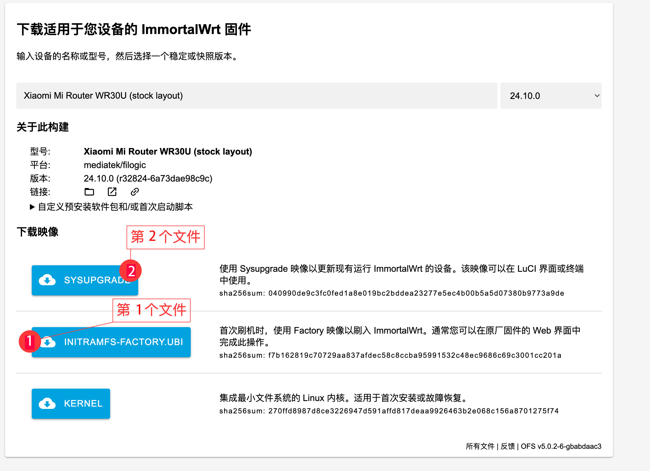Click the 第 2 个文件 annotation label
Image resolution: width=650 pixels, height=471 pixels.
point(165,237)
